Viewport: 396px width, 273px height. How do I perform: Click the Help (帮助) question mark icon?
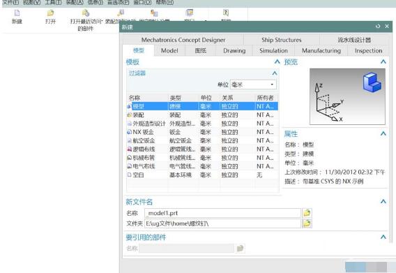point(226,13)
